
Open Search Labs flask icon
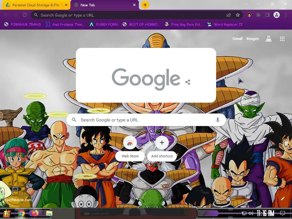click(x=269, y=39)
